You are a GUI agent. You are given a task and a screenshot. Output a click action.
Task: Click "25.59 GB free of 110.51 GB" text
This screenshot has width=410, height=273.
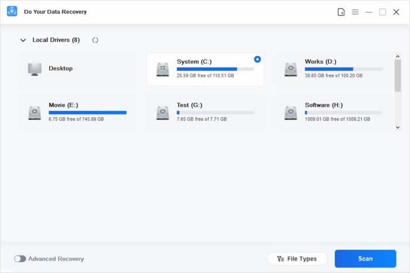click(x=205, y=75)
